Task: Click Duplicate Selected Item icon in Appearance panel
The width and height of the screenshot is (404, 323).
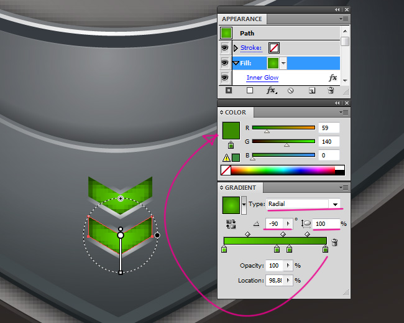Action: pos(311,91)
